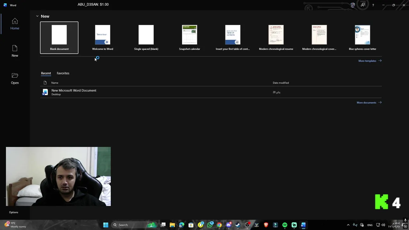This screenshot has width=409, height=230.
Task: Open the weather widget showing Mostly sunny
Action: 15,225
